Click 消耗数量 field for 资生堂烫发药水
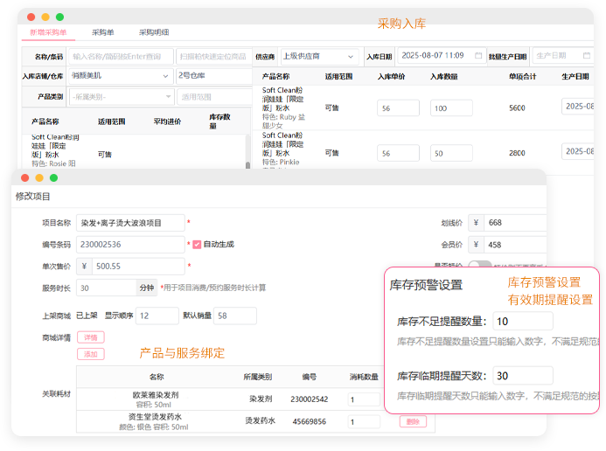 tap(364, 421)
